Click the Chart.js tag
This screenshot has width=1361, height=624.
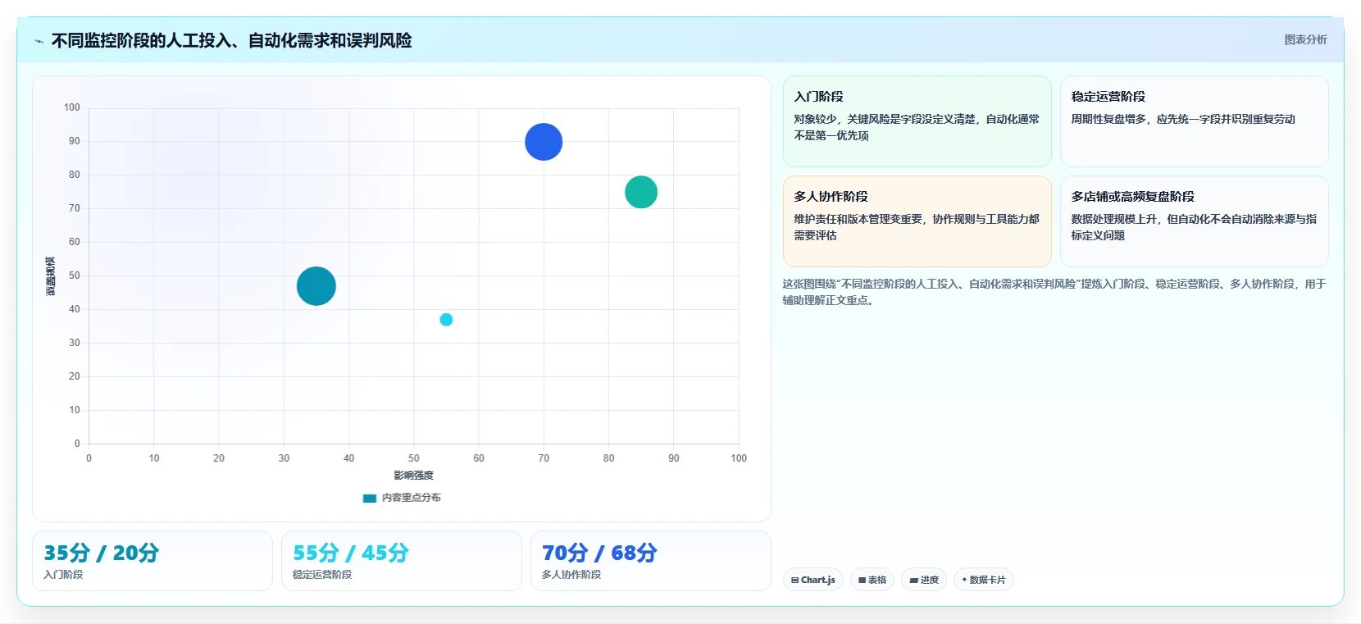[813, 580]
